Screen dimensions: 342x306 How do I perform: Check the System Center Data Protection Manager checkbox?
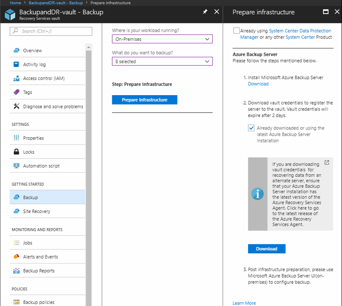point(237,30)
